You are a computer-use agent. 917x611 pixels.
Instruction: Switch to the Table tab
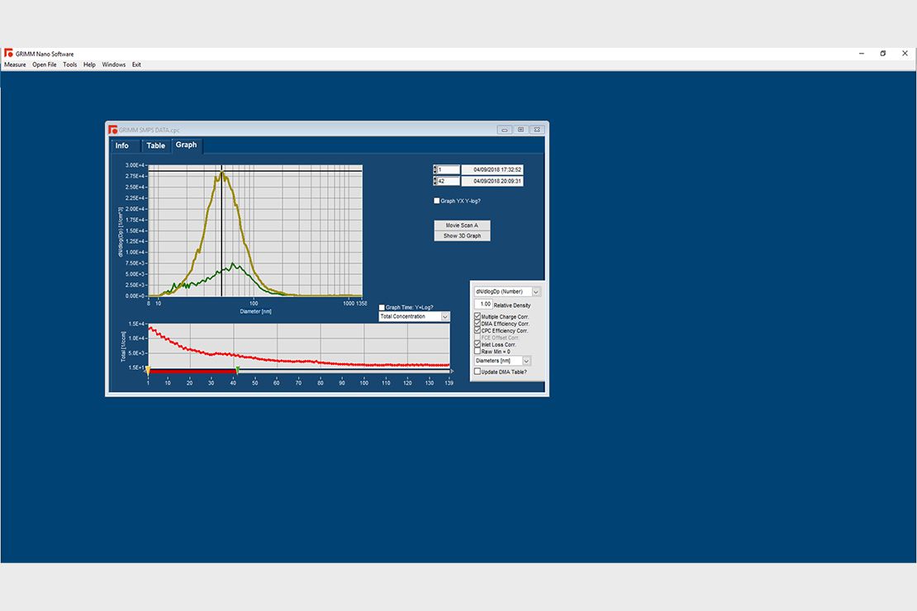(x=156, y=146)
